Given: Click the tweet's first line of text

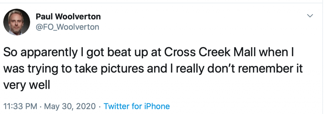Looking at the screenshot, I should (x=148, y=53).
